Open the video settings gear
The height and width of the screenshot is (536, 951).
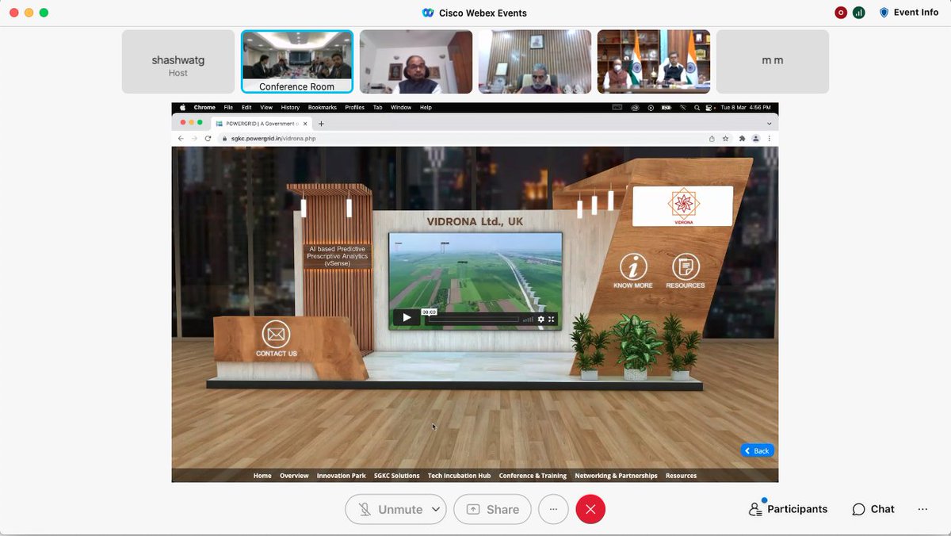tap(541, 319)
